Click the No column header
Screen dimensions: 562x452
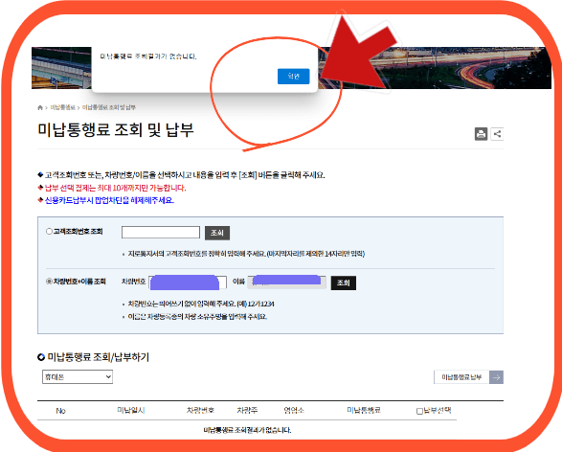[60, 411]
